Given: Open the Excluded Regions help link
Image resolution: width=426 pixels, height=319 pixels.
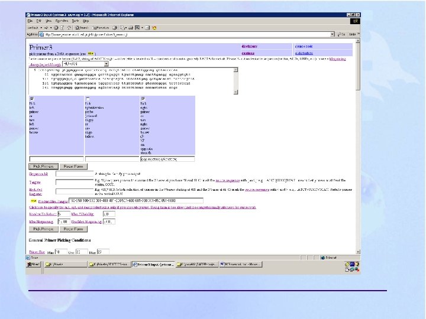Looking at the screenshot, I should point(35,192).
